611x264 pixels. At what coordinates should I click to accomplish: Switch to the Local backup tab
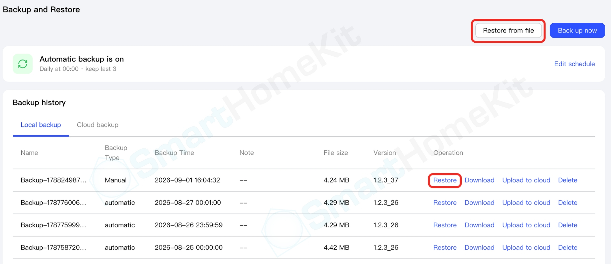pyautogui.click(x=41, y=125)
